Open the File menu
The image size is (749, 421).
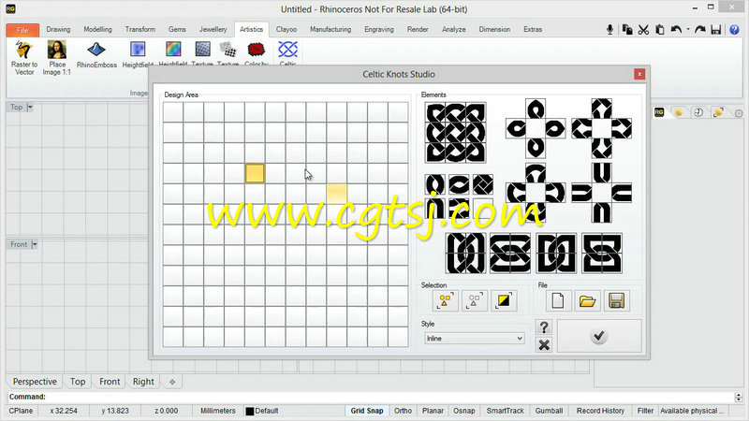pos(22,30)
